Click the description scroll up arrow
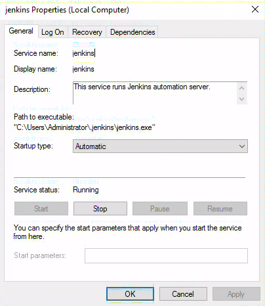 point(242,88)
